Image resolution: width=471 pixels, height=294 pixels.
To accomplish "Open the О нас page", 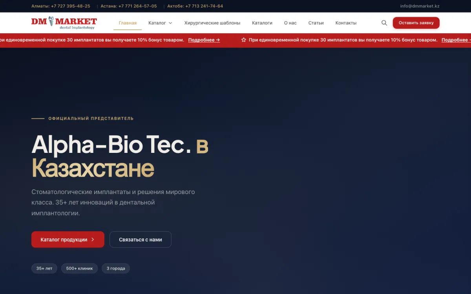I will tap(290, 23).
